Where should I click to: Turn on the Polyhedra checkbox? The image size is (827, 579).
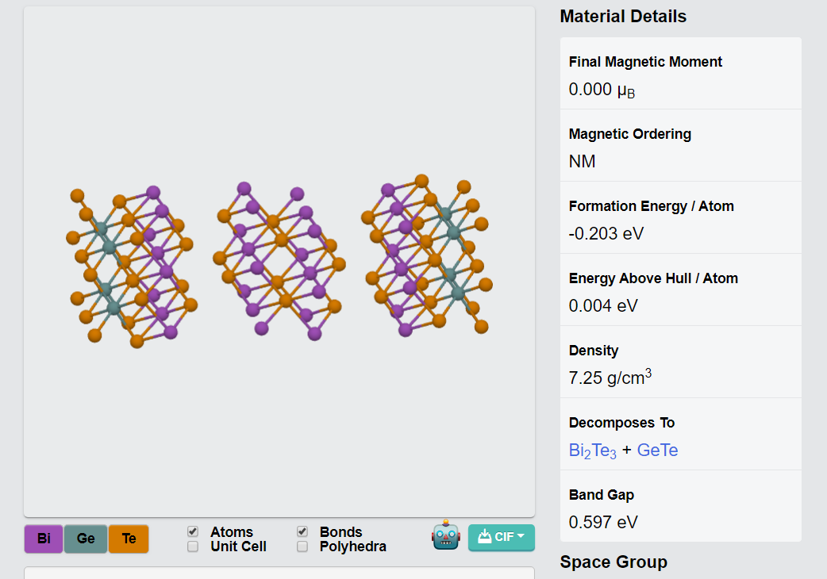(x=302, y=546)
